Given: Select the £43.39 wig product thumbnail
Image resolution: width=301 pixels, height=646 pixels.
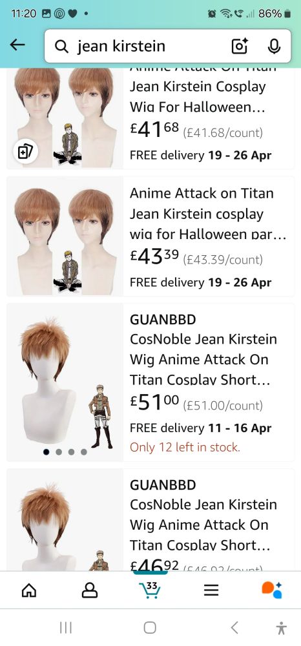Looking at the screenshot, I should (65, 236).
